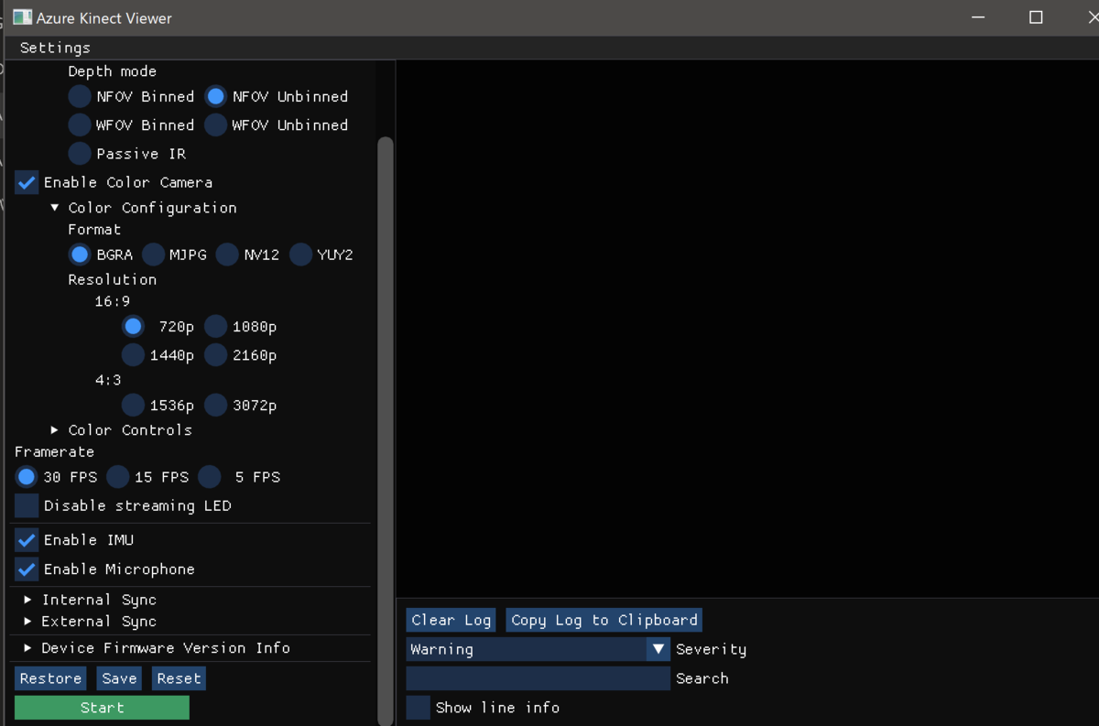Choose NV12 color format
1099x726 pixels.
227,255
